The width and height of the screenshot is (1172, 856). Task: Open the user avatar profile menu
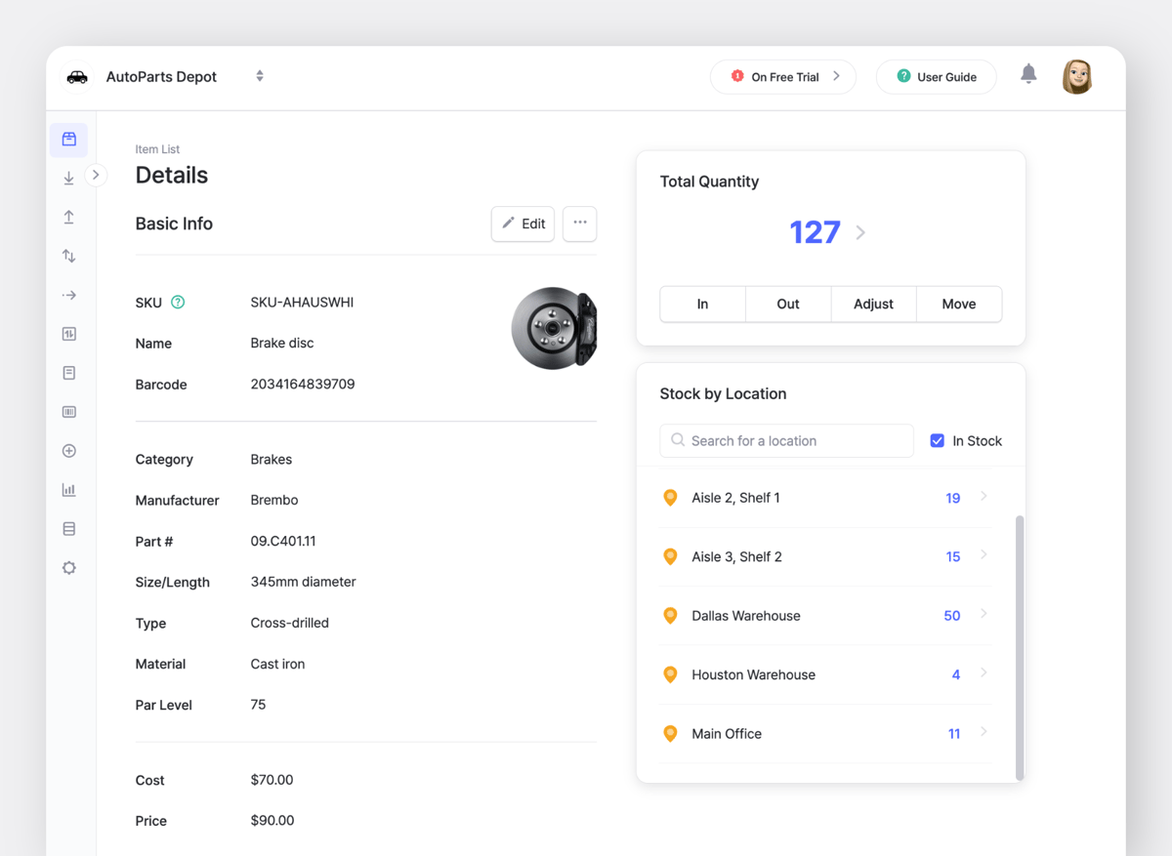pos(1077,76)
